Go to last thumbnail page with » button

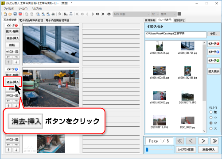(x=214, y=141)
